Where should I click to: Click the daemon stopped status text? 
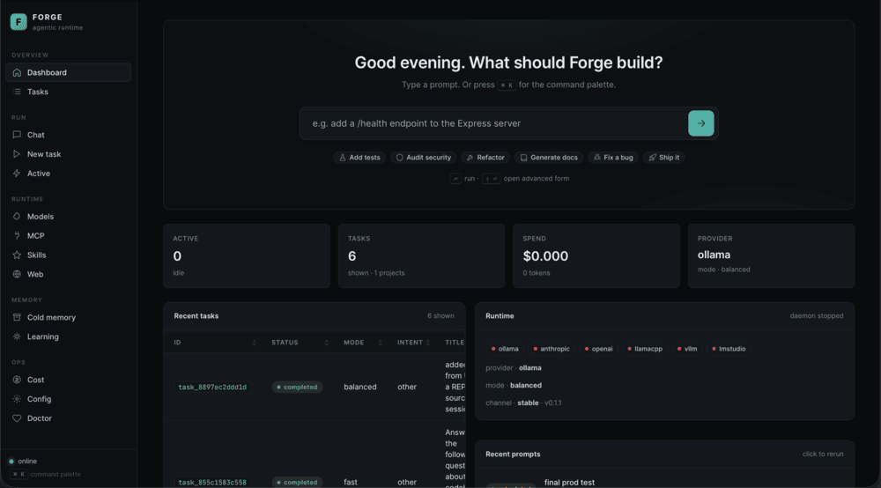click(x=817, y=315)
